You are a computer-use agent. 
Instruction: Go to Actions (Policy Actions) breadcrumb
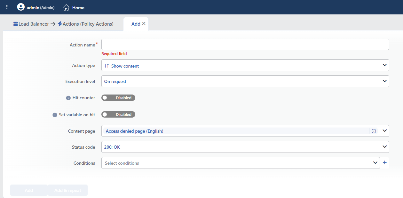tap(85, 24)
